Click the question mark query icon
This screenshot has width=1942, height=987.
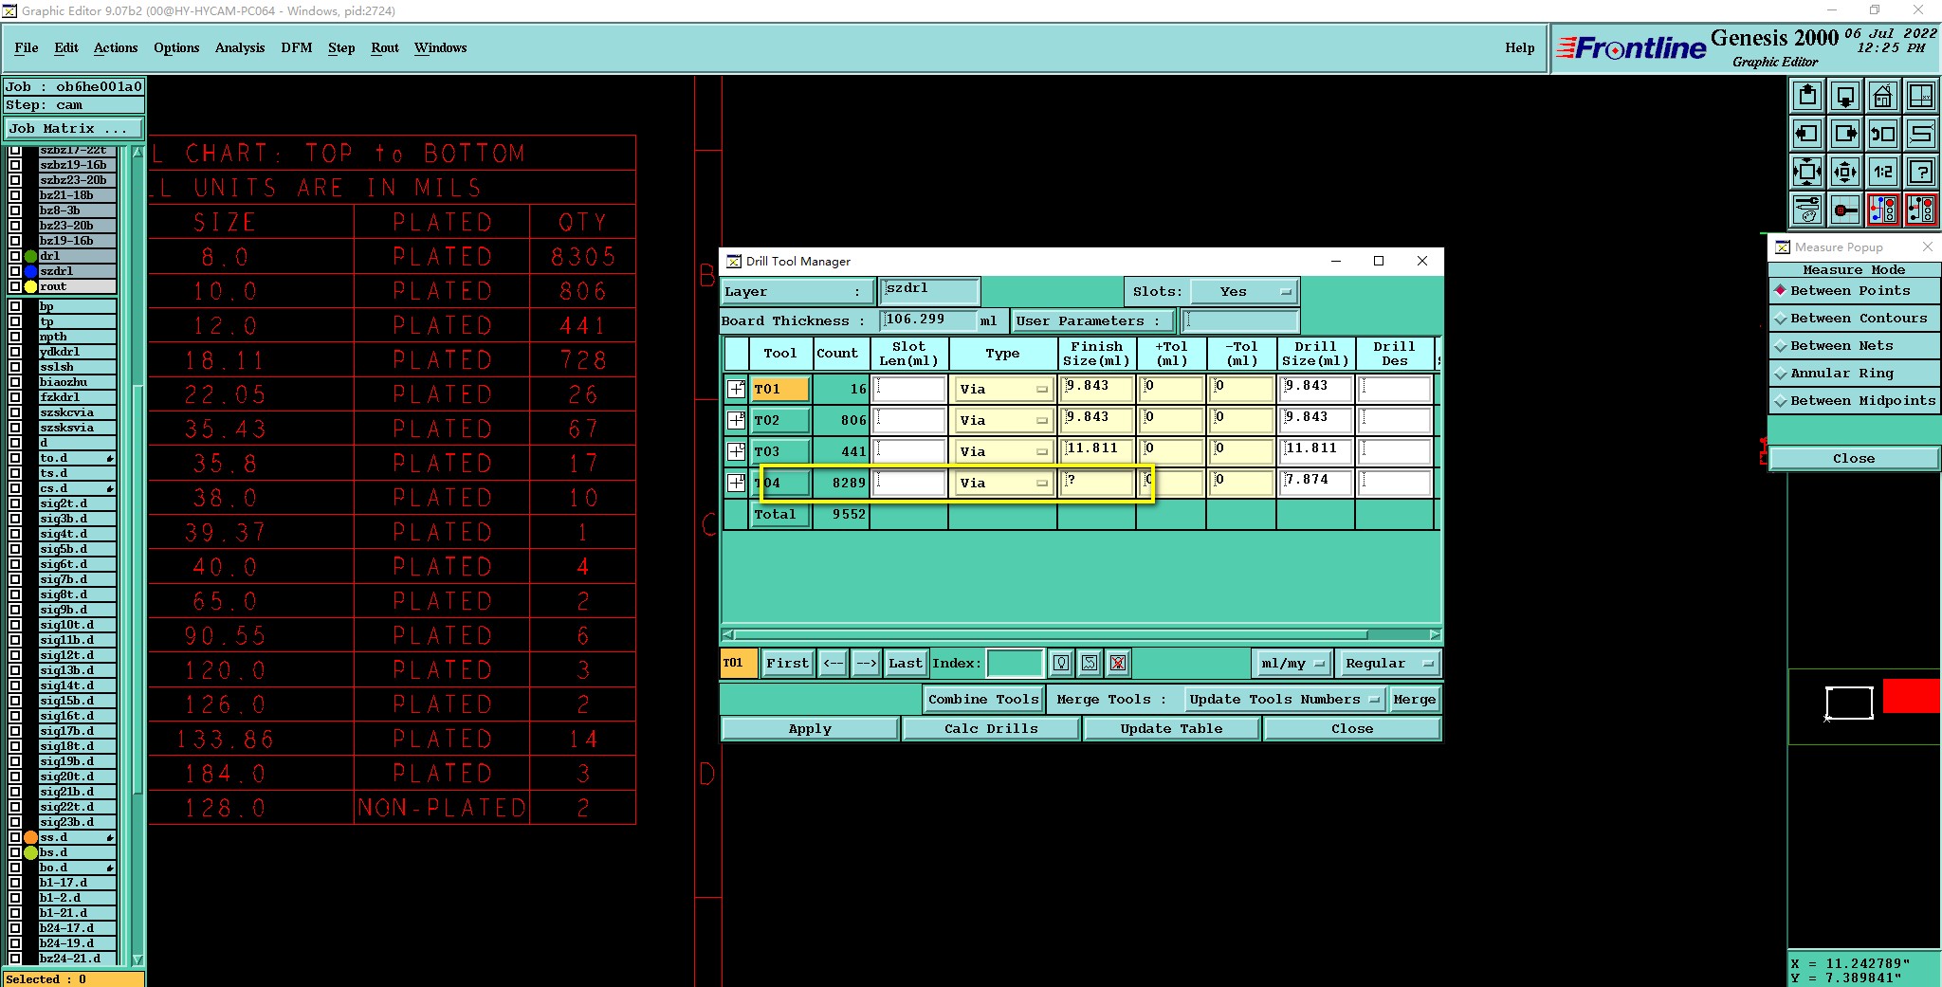coord(1921,172)
